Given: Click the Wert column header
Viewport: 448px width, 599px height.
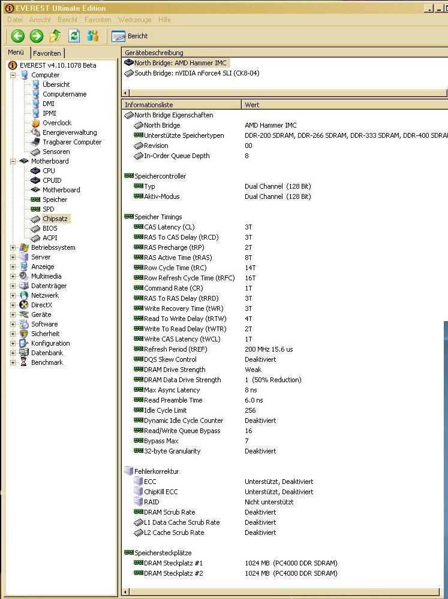Looking at the screenshot, I should pos(344,105).
